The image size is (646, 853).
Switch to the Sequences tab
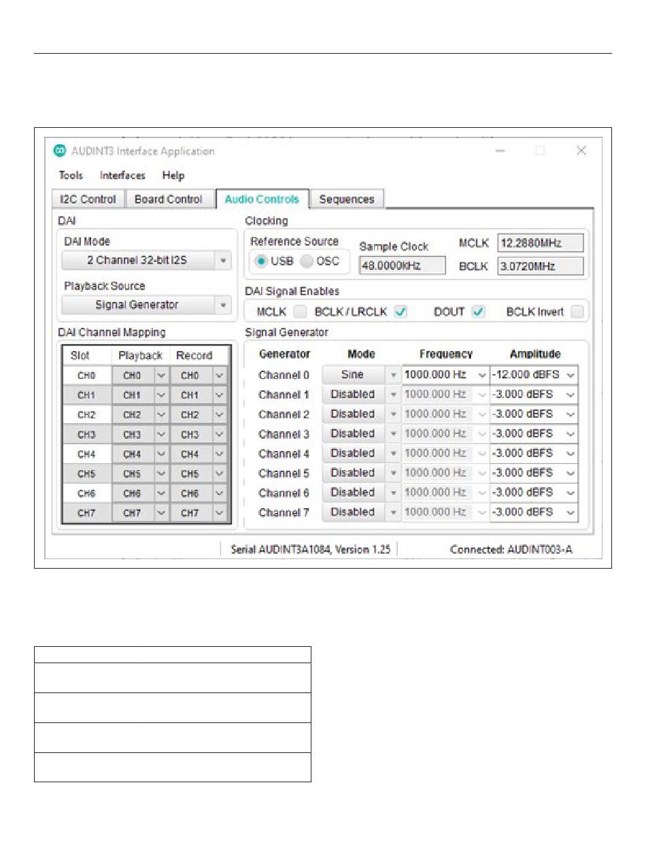(x=347, y=199)
